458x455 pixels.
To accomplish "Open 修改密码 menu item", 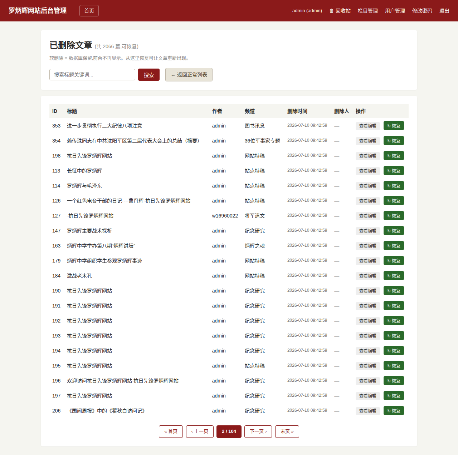I will 422,11.
